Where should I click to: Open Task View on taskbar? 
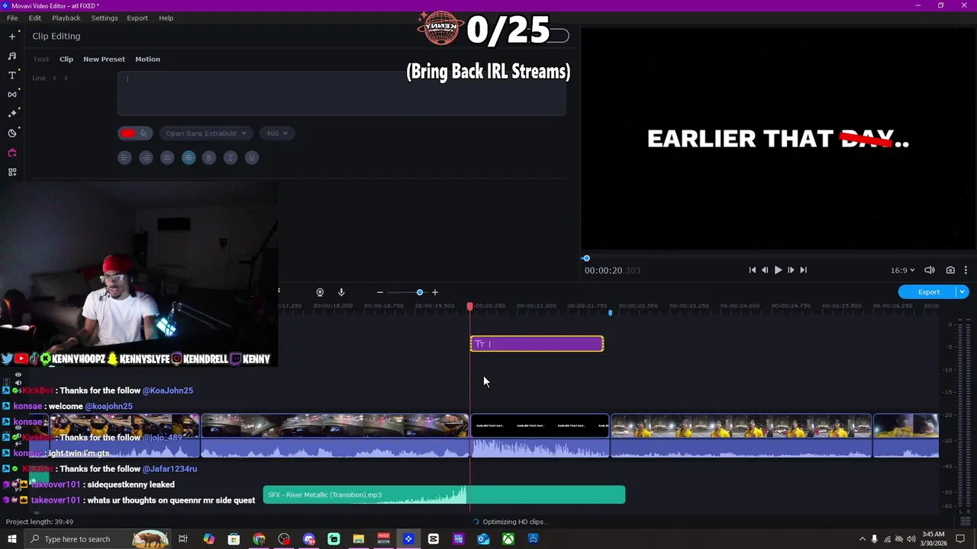[x=183, y=539]
